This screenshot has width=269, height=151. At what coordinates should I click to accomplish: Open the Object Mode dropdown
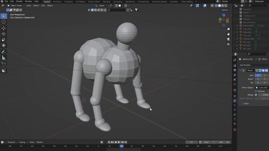click(x=16, y=5)
